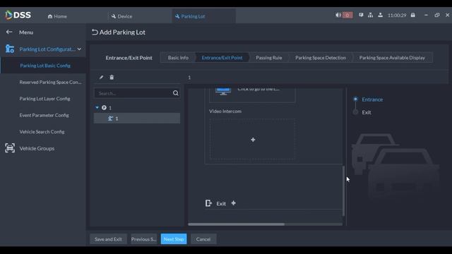
Task: Click the Next Step button
Action: [174, 239]
